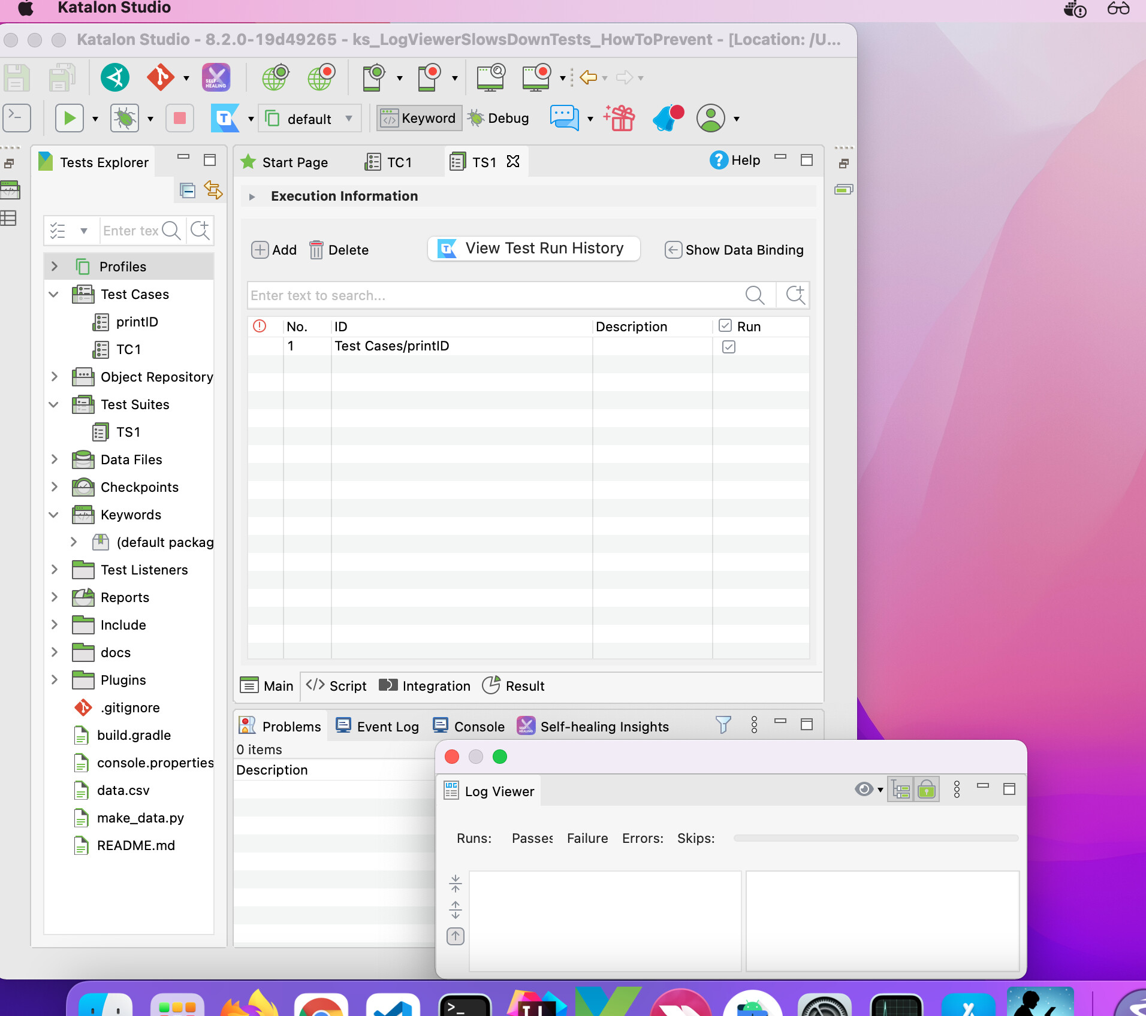Open the notifications megaphone icon

[x=668, y=118]
